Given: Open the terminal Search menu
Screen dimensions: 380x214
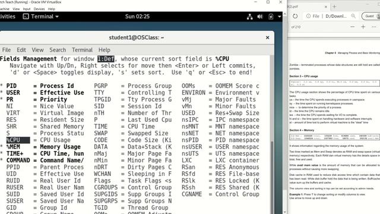Looking at the screenshot, I should click(58, 50).
